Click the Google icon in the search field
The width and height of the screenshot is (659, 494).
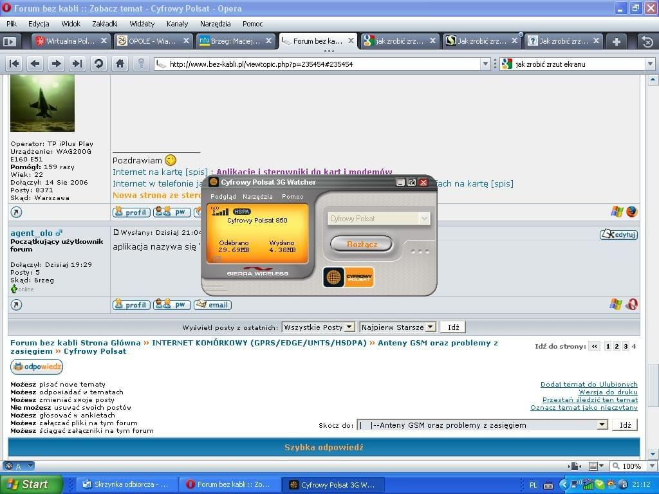pos(507,64)
